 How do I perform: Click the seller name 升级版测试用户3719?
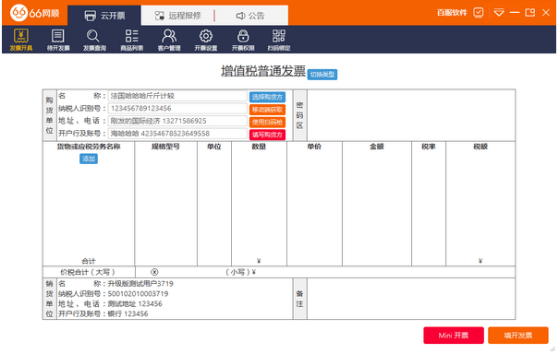[140, 284]
